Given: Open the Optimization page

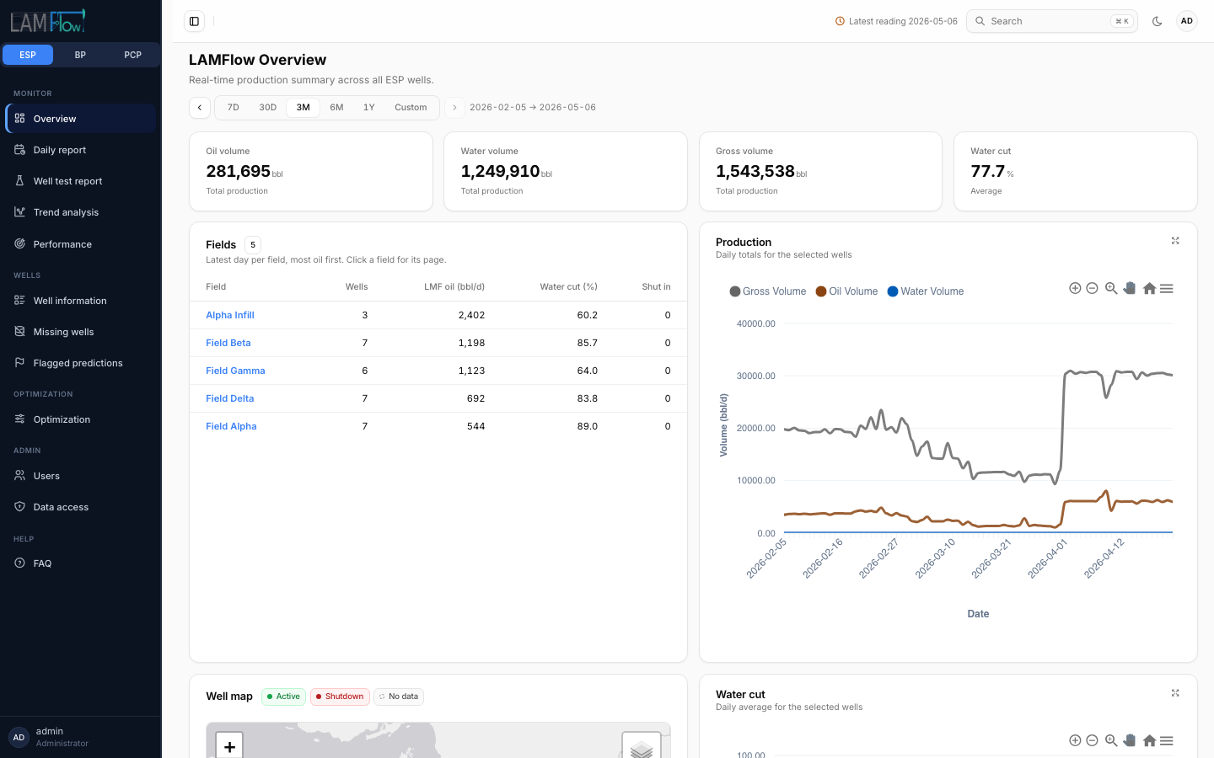Looking at the screenshot, I should click(x=81, y=419).
